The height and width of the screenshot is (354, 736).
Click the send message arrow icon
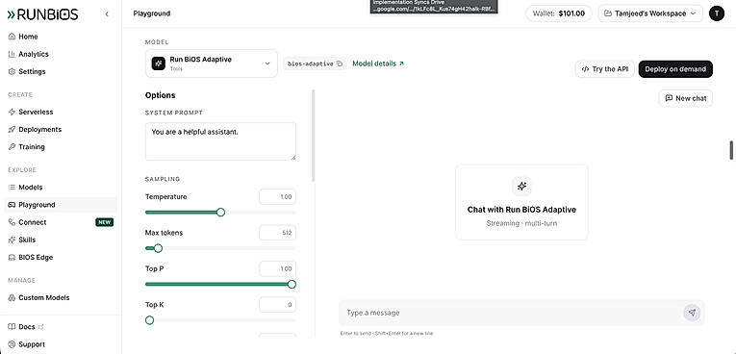[692, 313]
